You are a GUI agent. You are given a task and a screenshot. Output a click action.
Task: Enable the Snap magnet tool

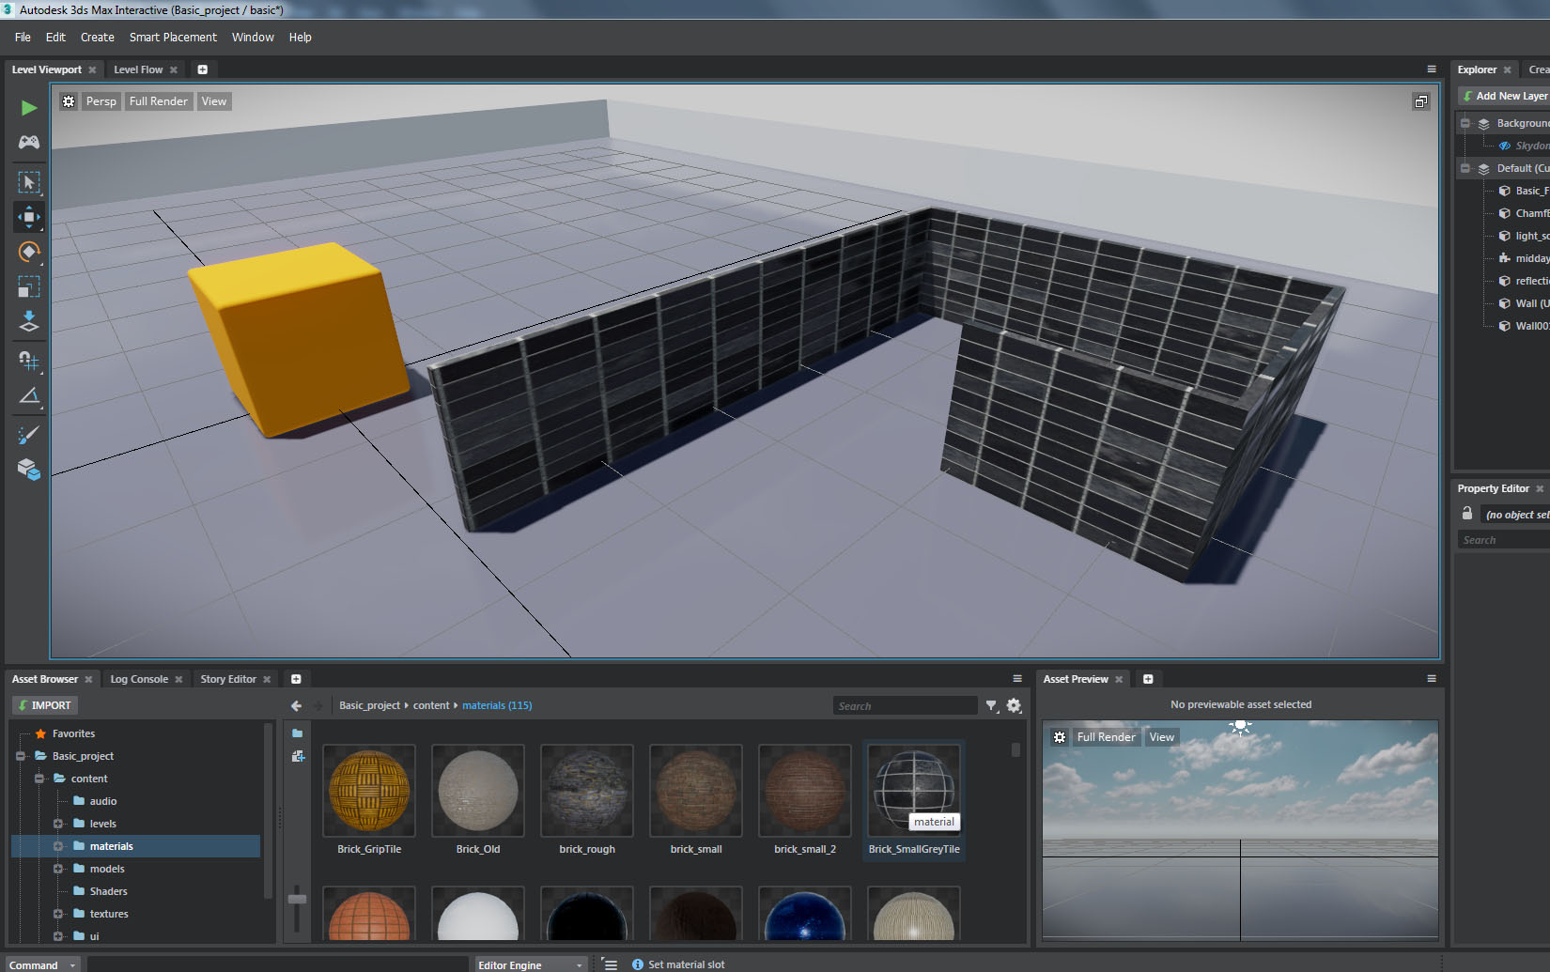[28, 361]
